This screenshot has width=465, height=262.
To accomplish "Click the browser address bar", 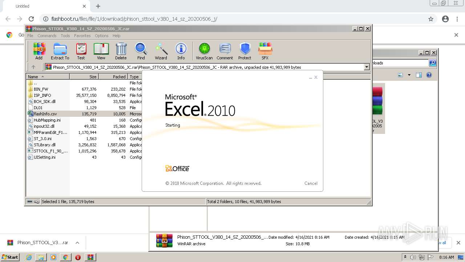I will tap(232, 19).
